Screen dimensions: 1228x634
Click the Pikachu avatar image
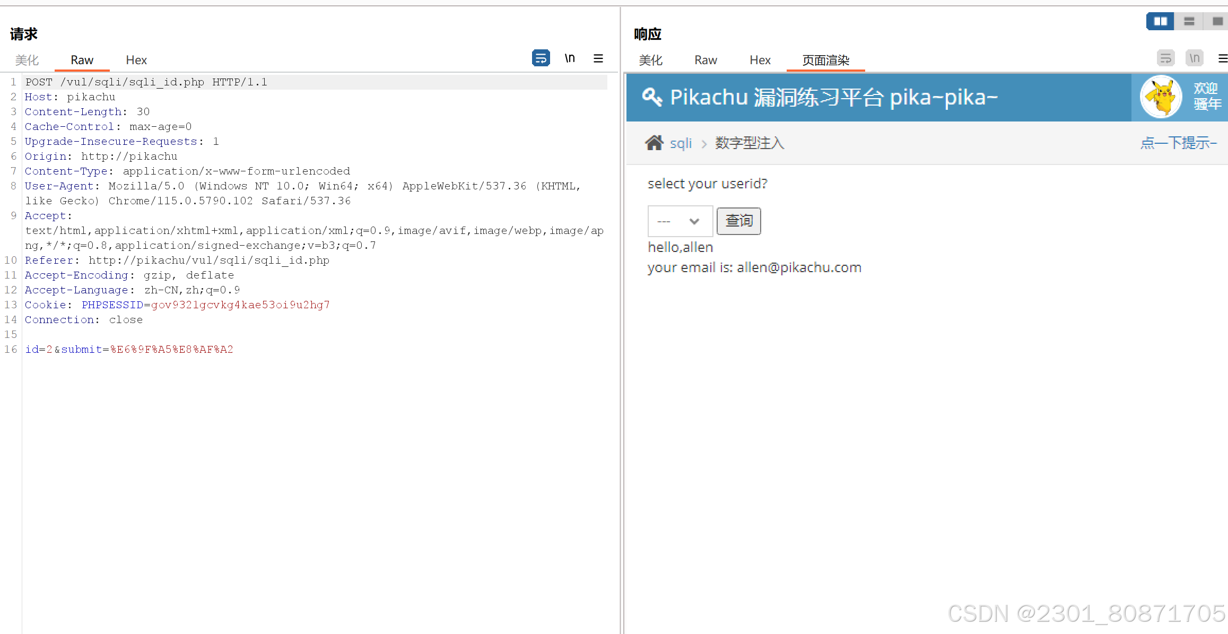pyautogui.click(x=1161, y=97)
